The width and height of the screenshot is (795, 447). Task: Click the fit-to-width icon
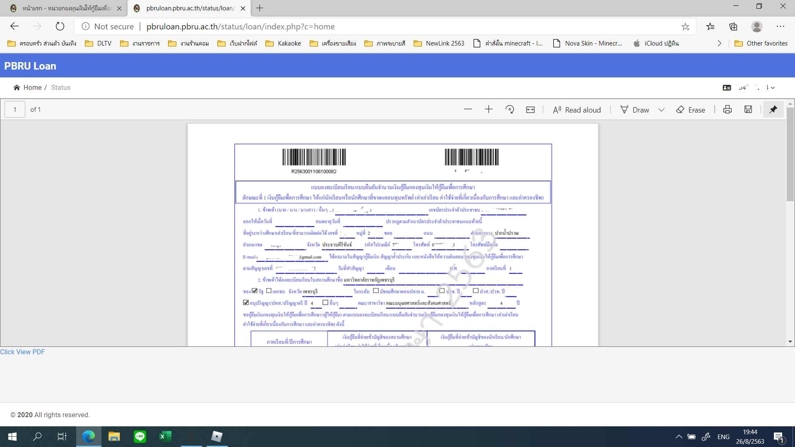pyautogui.click(x=530, y=110)
